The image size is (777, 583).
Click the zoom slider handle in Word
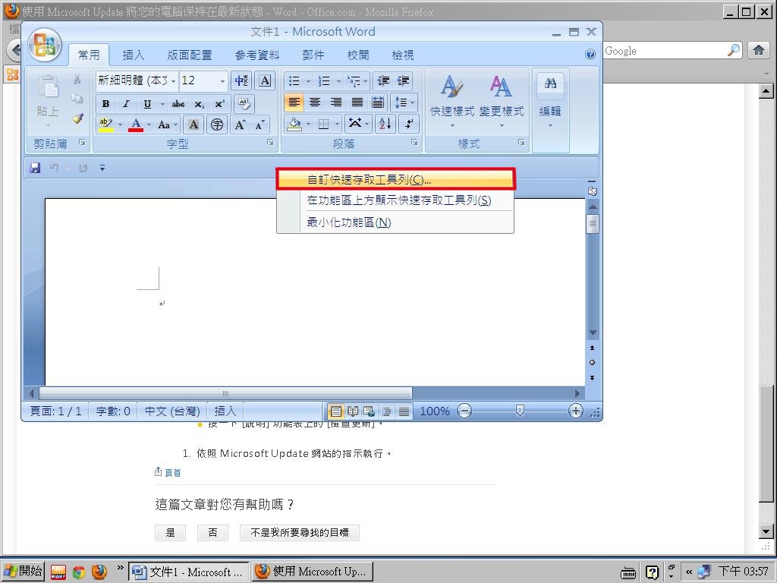tap(520, 410)
